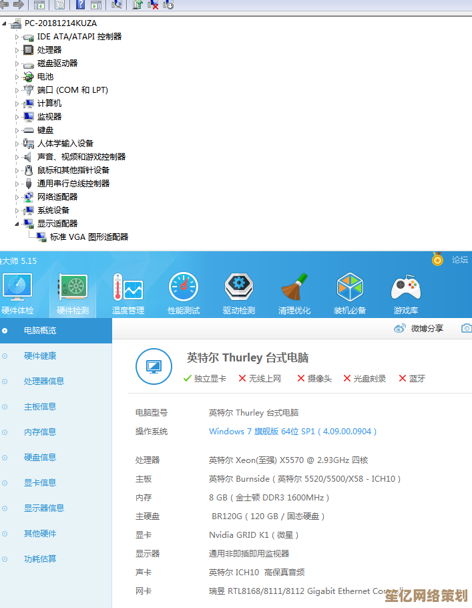Click the 英特尔 Xeon X5570 processor value
472x608 pixels.
tap(288, 460)
